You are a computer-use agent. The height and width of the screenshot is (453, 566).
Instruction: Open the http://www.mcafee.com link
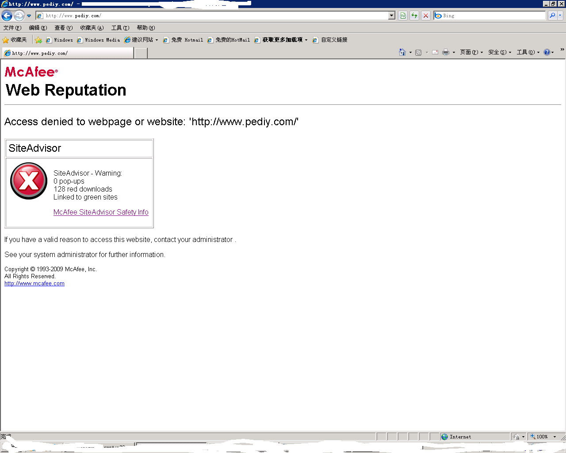point(34,284)
